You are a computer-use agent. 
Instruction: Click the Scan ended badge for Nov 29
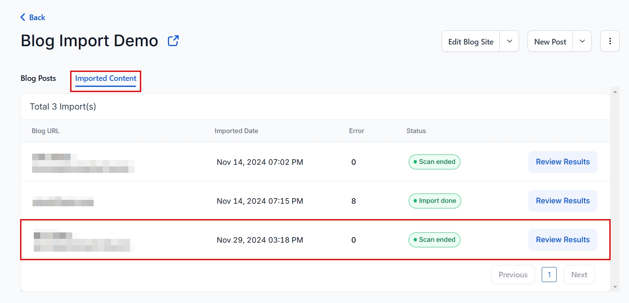pyautogui.click(x=434, y=240)
